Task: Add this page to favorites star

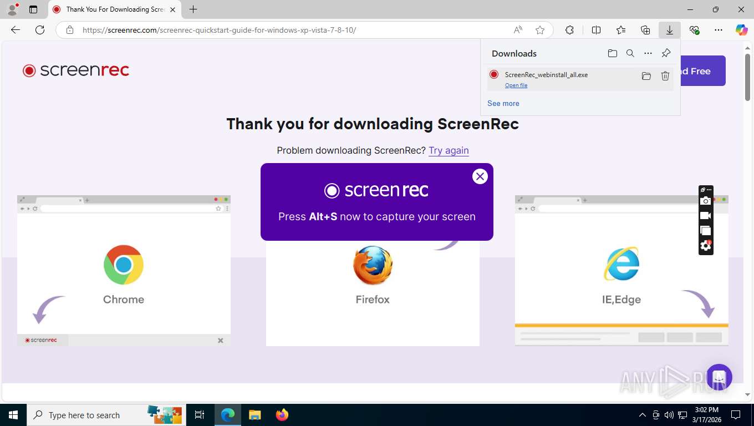Action: (x=539, y=30)
